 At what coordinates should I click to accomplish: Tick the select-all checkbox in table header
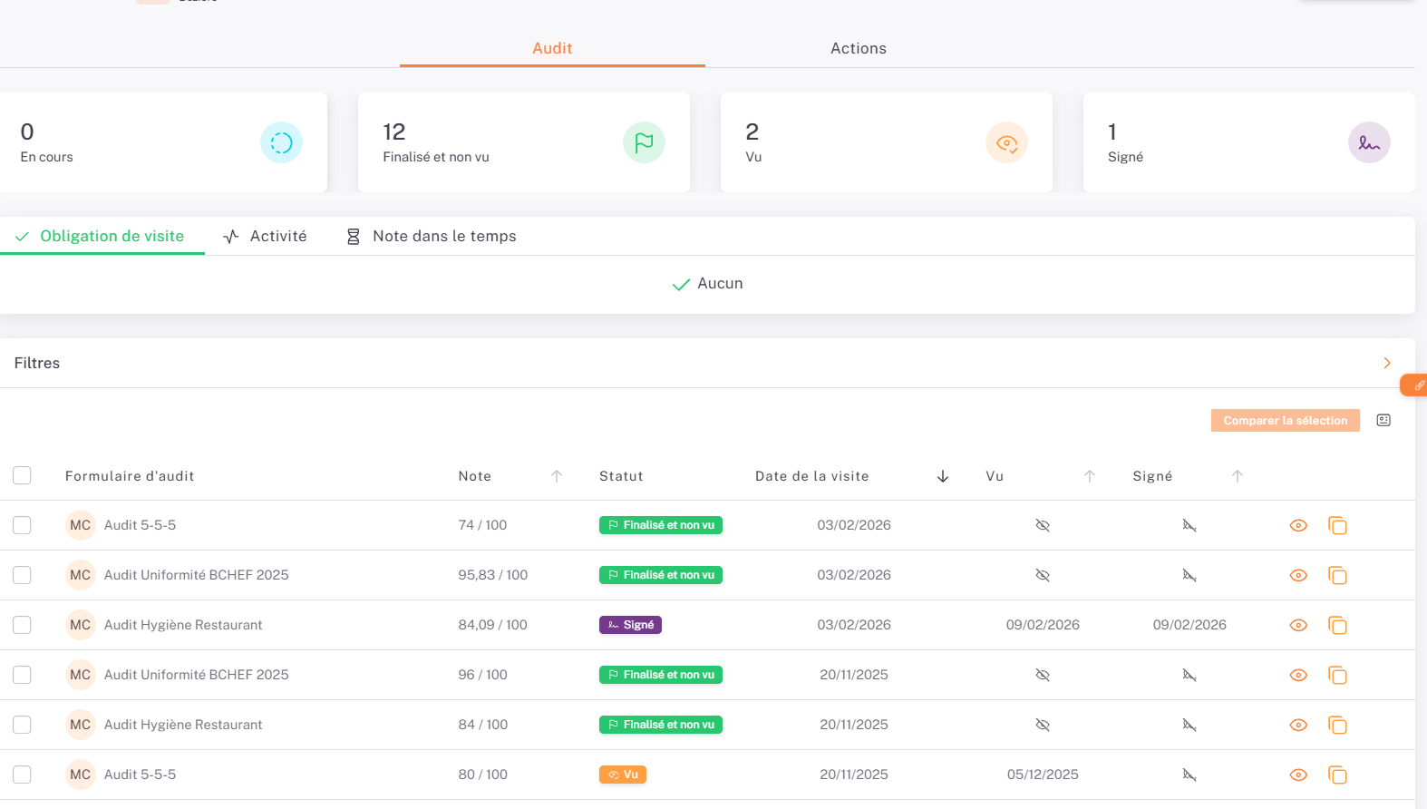[22, 475]
